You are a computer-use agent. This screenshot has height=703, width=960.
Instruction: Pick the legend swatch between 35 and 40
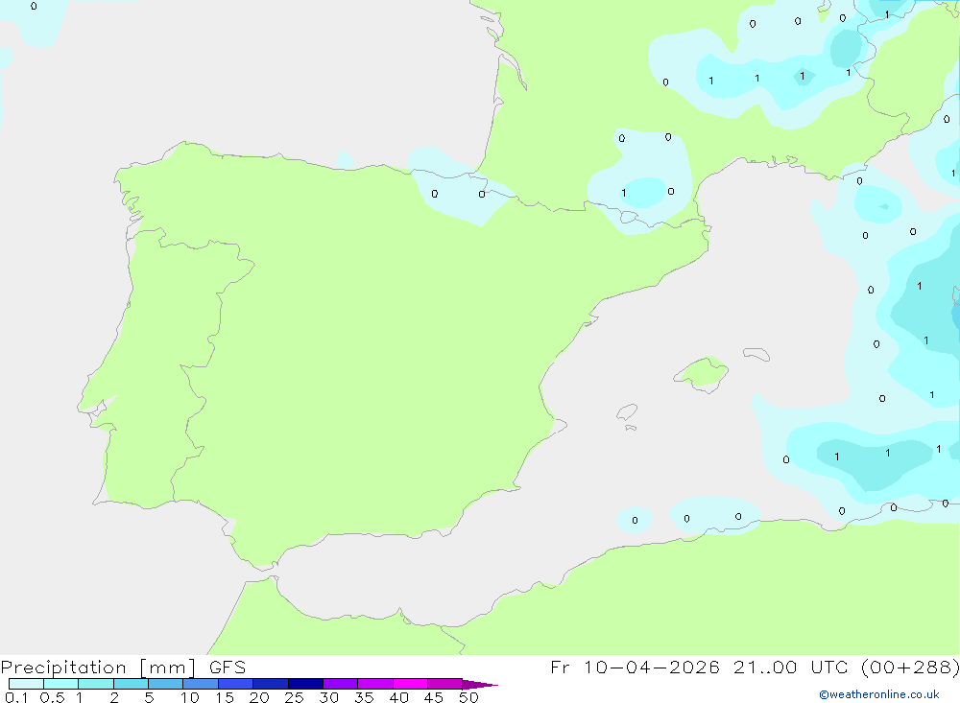point(375,684)
